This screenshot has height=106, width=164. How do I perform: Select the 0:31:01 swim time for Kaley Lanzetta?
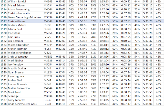[61, 100]
